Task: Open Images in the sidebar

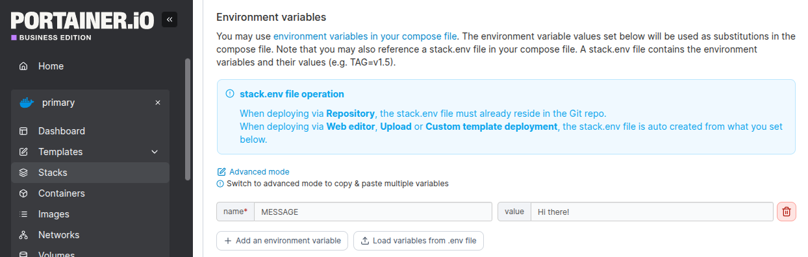Action: coord(90,214)
